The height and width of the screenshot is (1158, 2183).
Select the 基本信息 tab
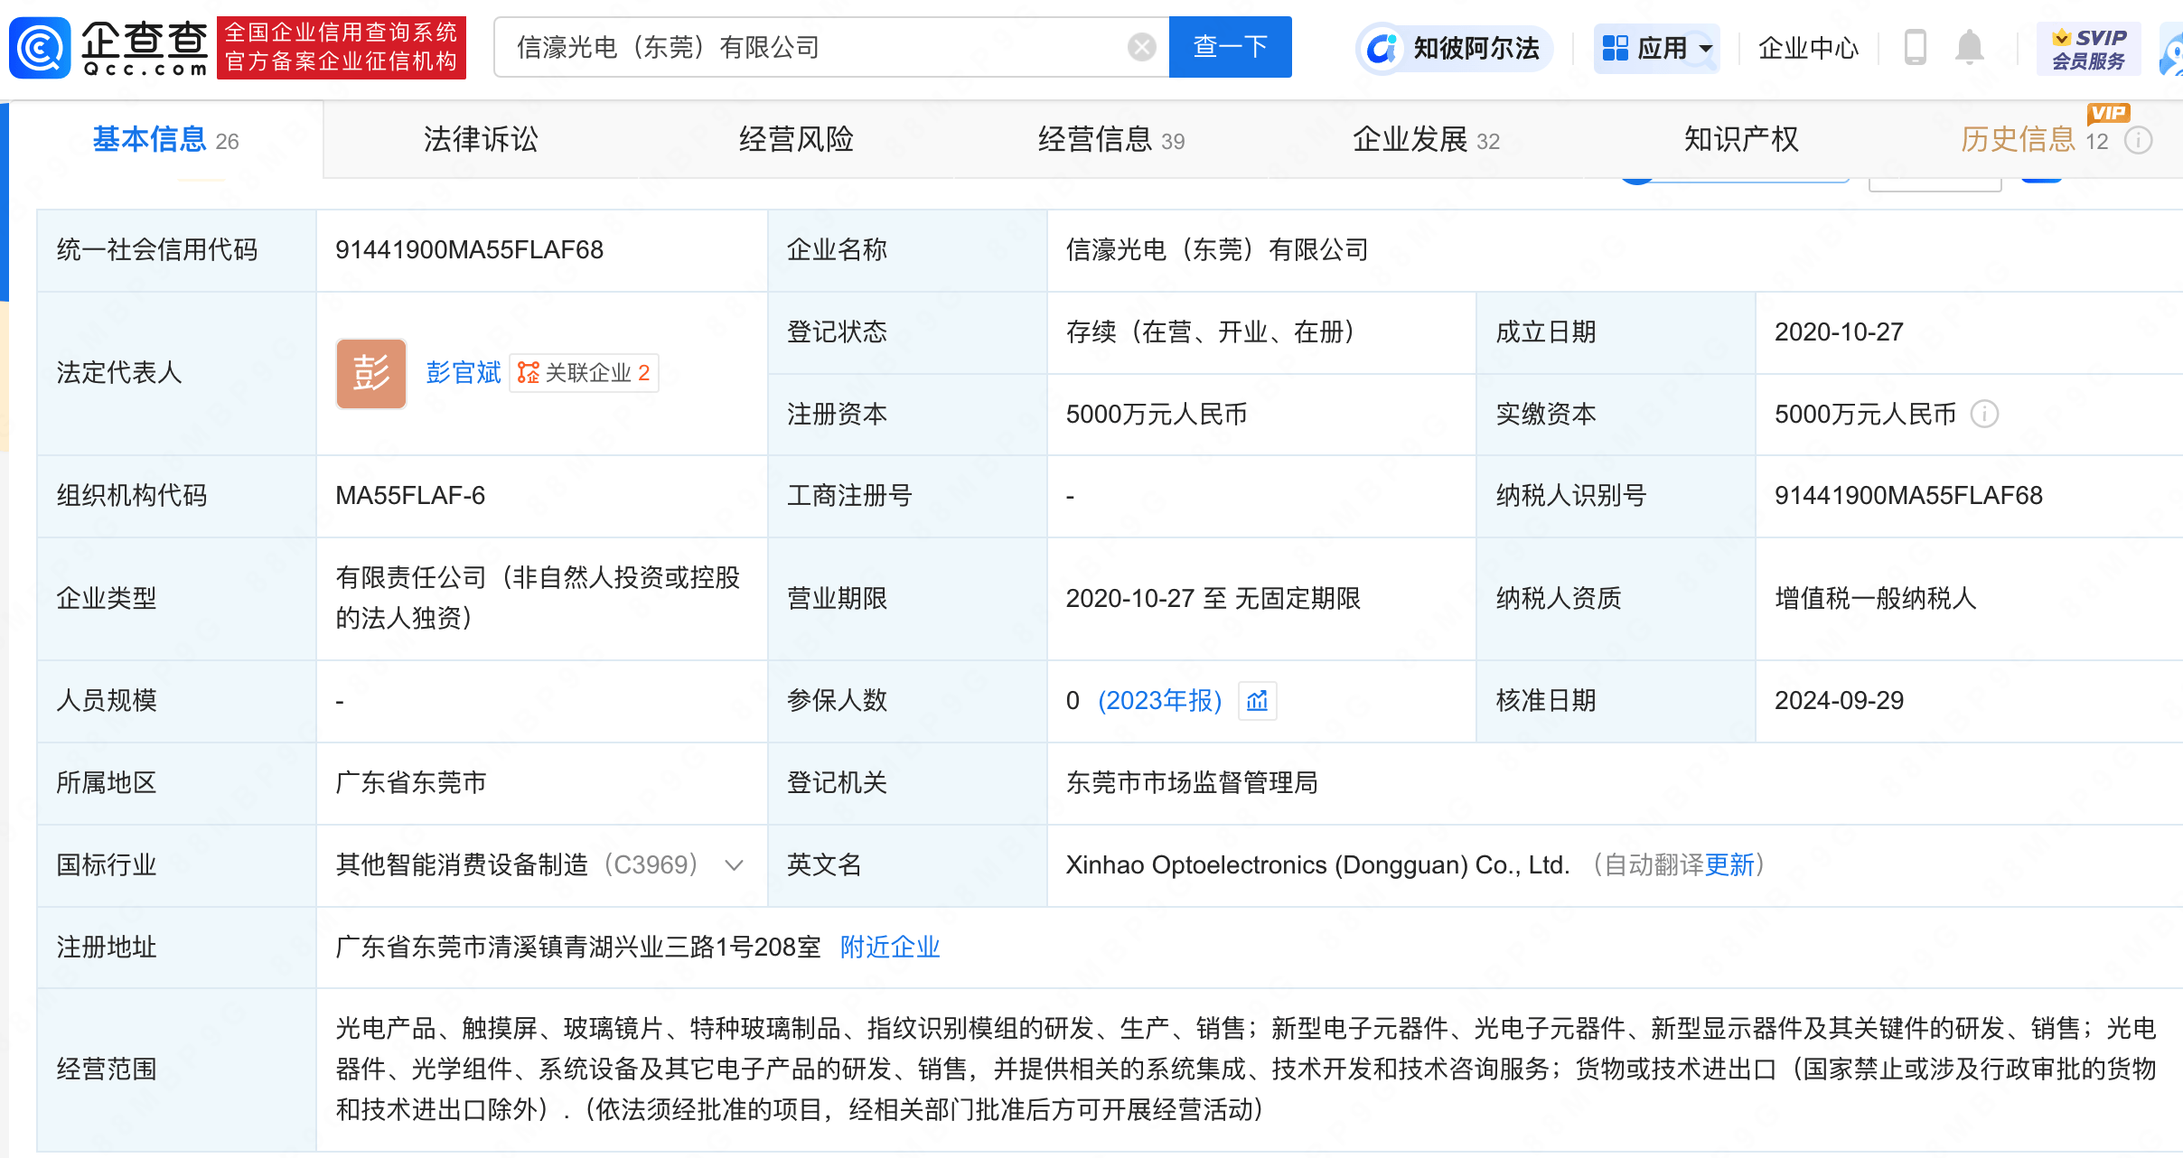tap(165, 140)
